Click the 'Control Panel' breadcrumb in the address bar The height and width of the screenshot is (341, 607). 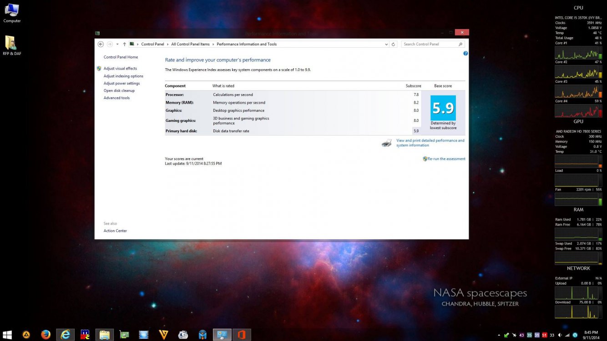(x=152, y=44)
